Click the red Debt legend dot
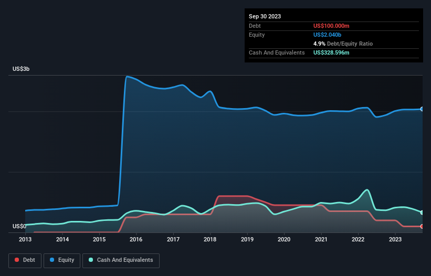This screenshot has height=276, width=431. tap(17, 260)
